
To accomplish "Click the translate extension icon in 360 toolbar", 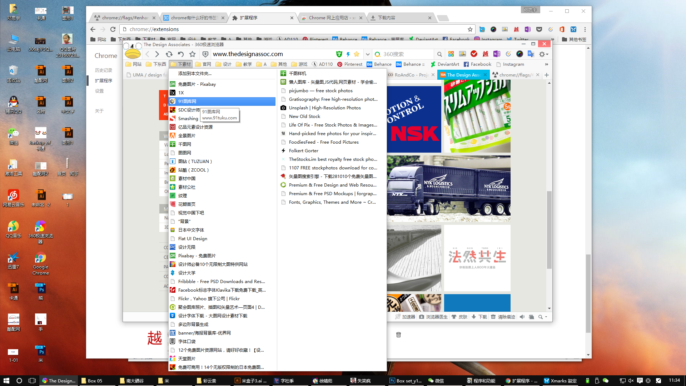I will tap(531, 54).
